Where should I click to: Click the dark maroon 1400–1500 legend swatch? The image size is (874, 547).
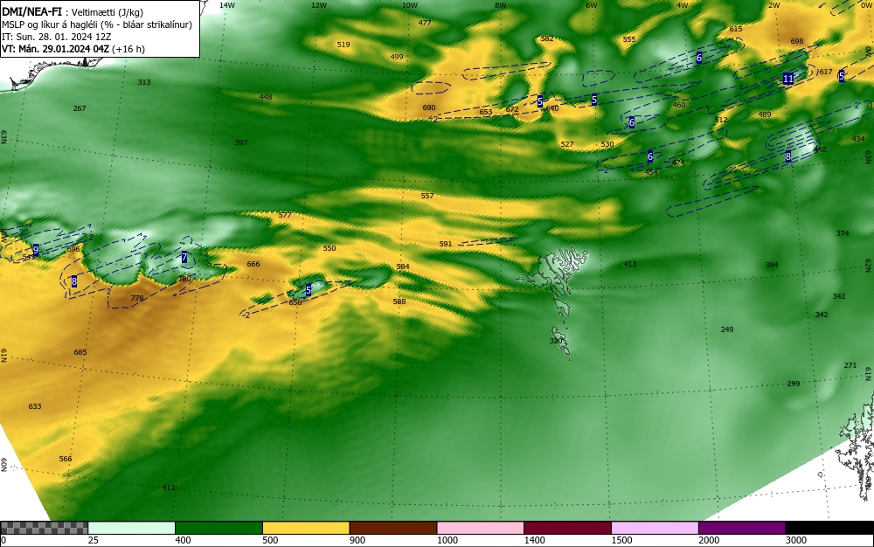point(567,528)
